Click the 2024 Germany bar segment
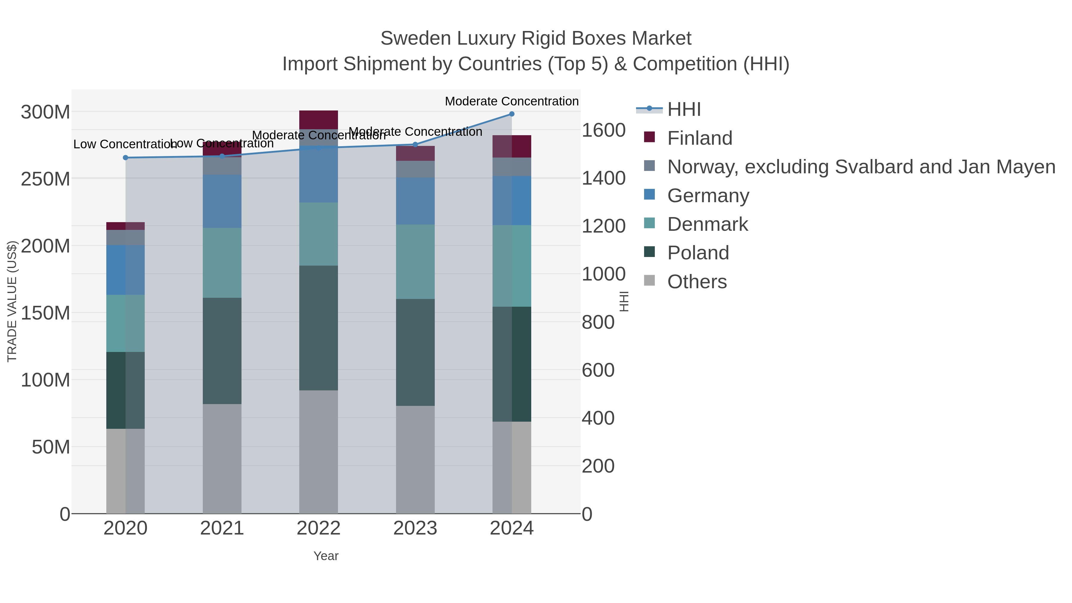Screen dimensions: 1072x603 [x=512, y=201]
